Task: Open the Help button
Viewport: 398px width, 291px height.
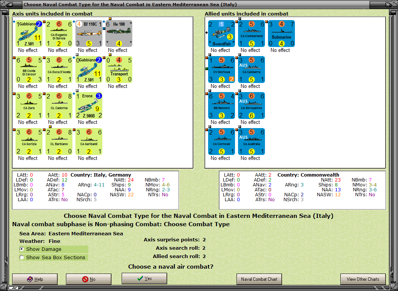Action: point(35,279)
